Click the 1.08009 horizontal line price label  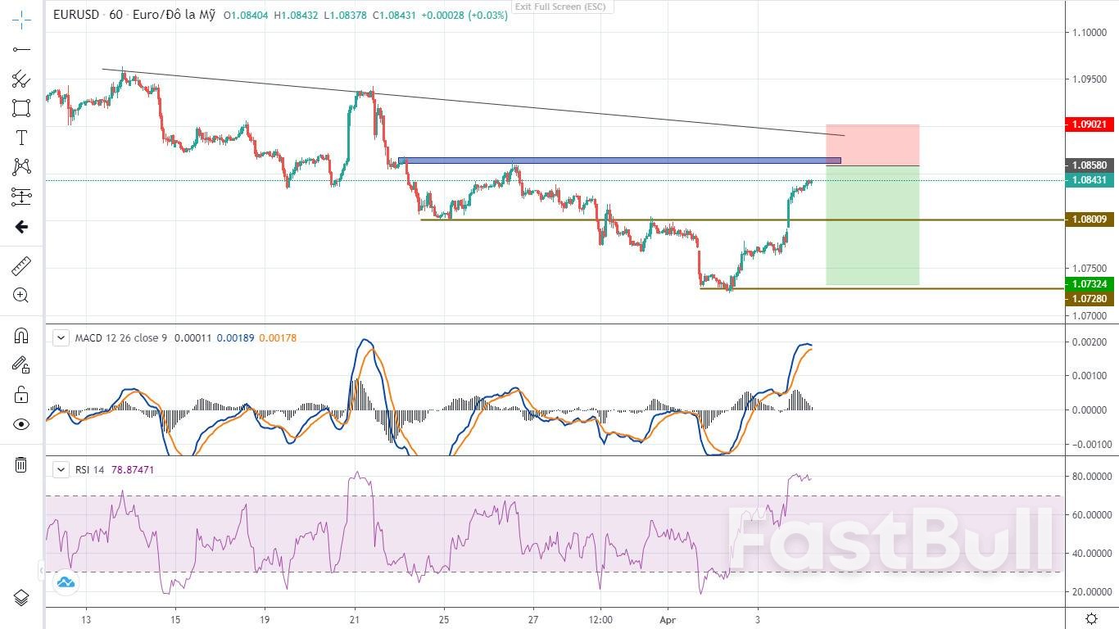coord(1089,219)
